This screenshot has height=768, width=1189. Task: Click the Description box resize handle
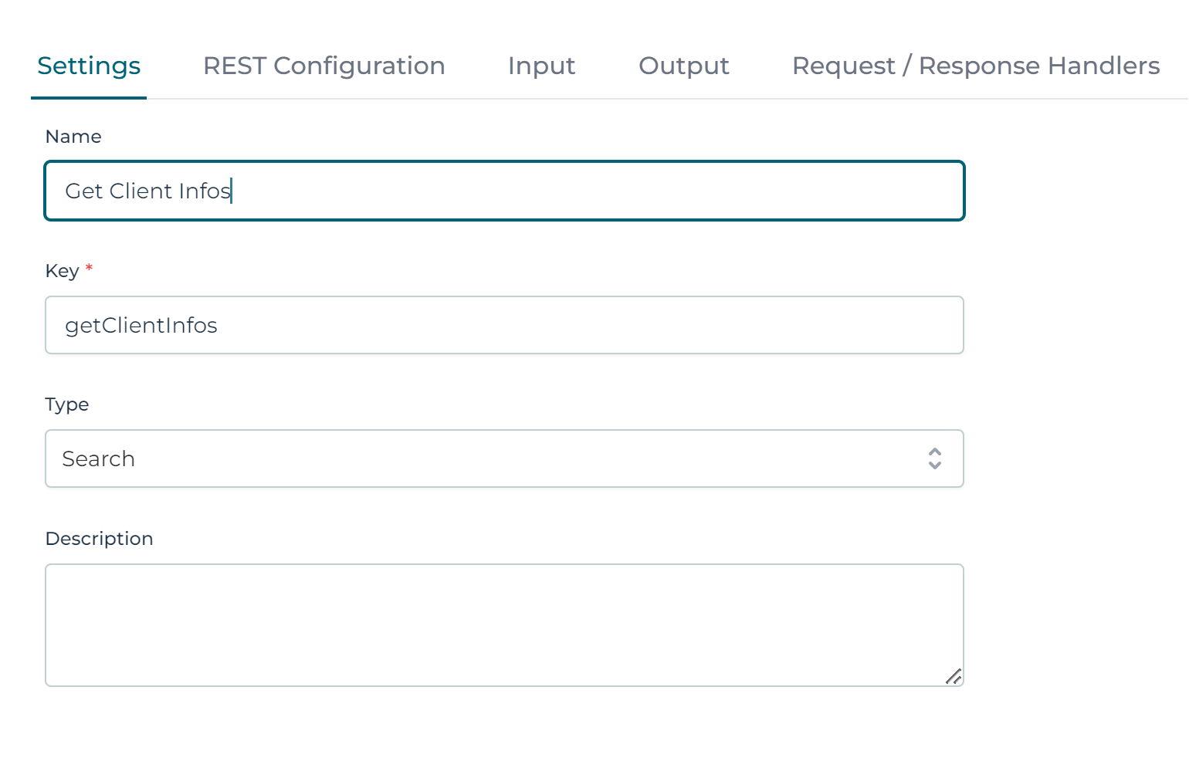(954, 676)
